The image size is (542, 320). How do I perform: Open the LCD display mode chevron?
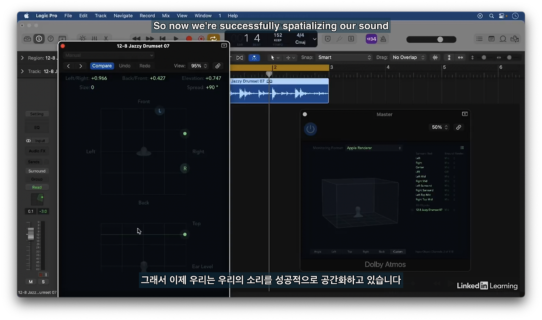tap(314, 39)
